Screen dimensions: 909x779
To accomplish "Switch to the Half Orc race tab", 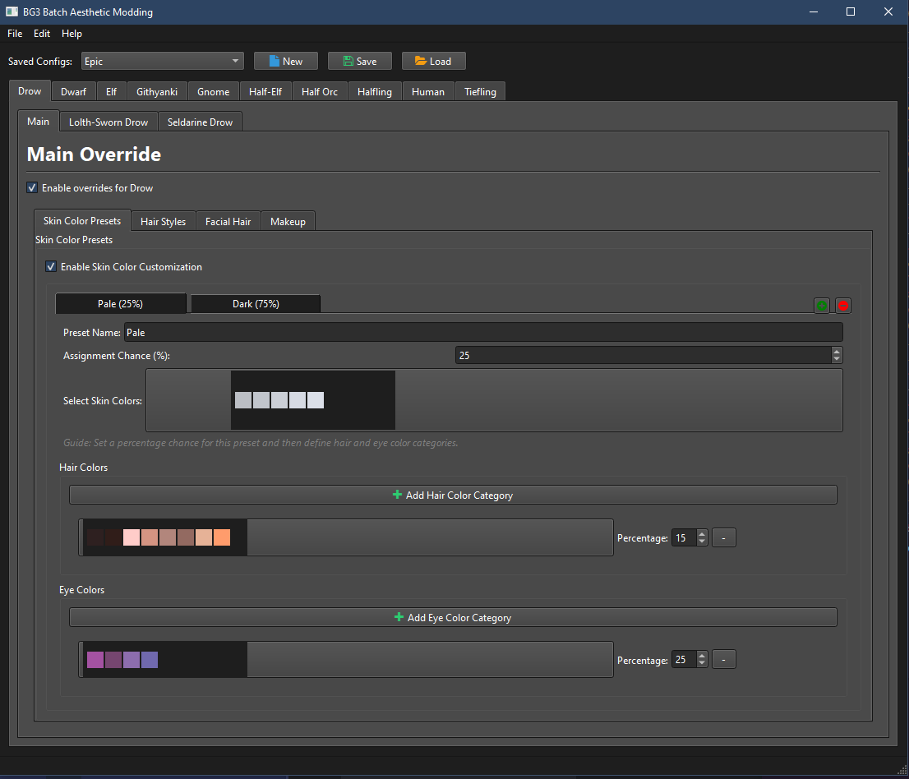I will click(320, 91).
